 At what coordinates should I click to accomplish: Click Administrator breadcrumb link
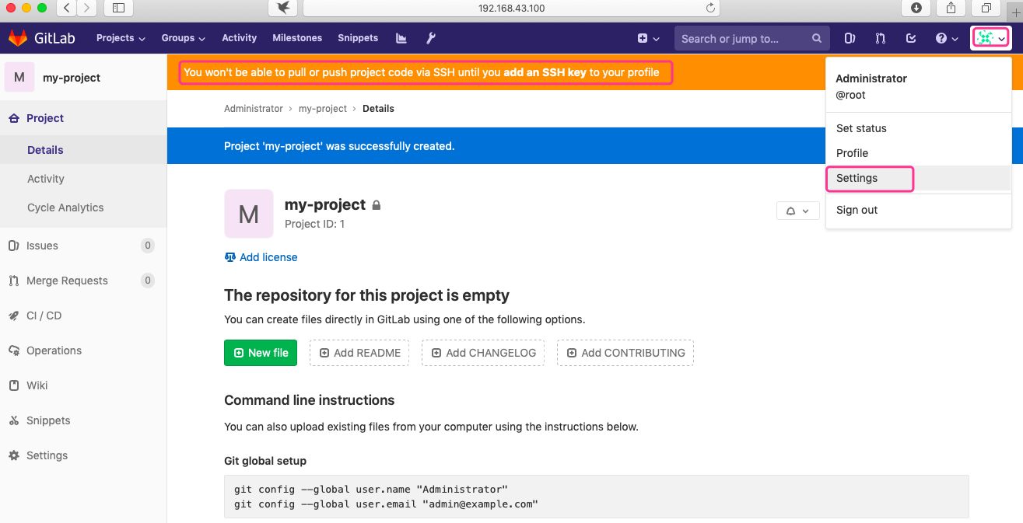[x=254, y=109]
